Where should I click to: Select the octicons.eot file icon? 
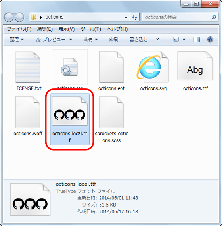tap(111, 67)
